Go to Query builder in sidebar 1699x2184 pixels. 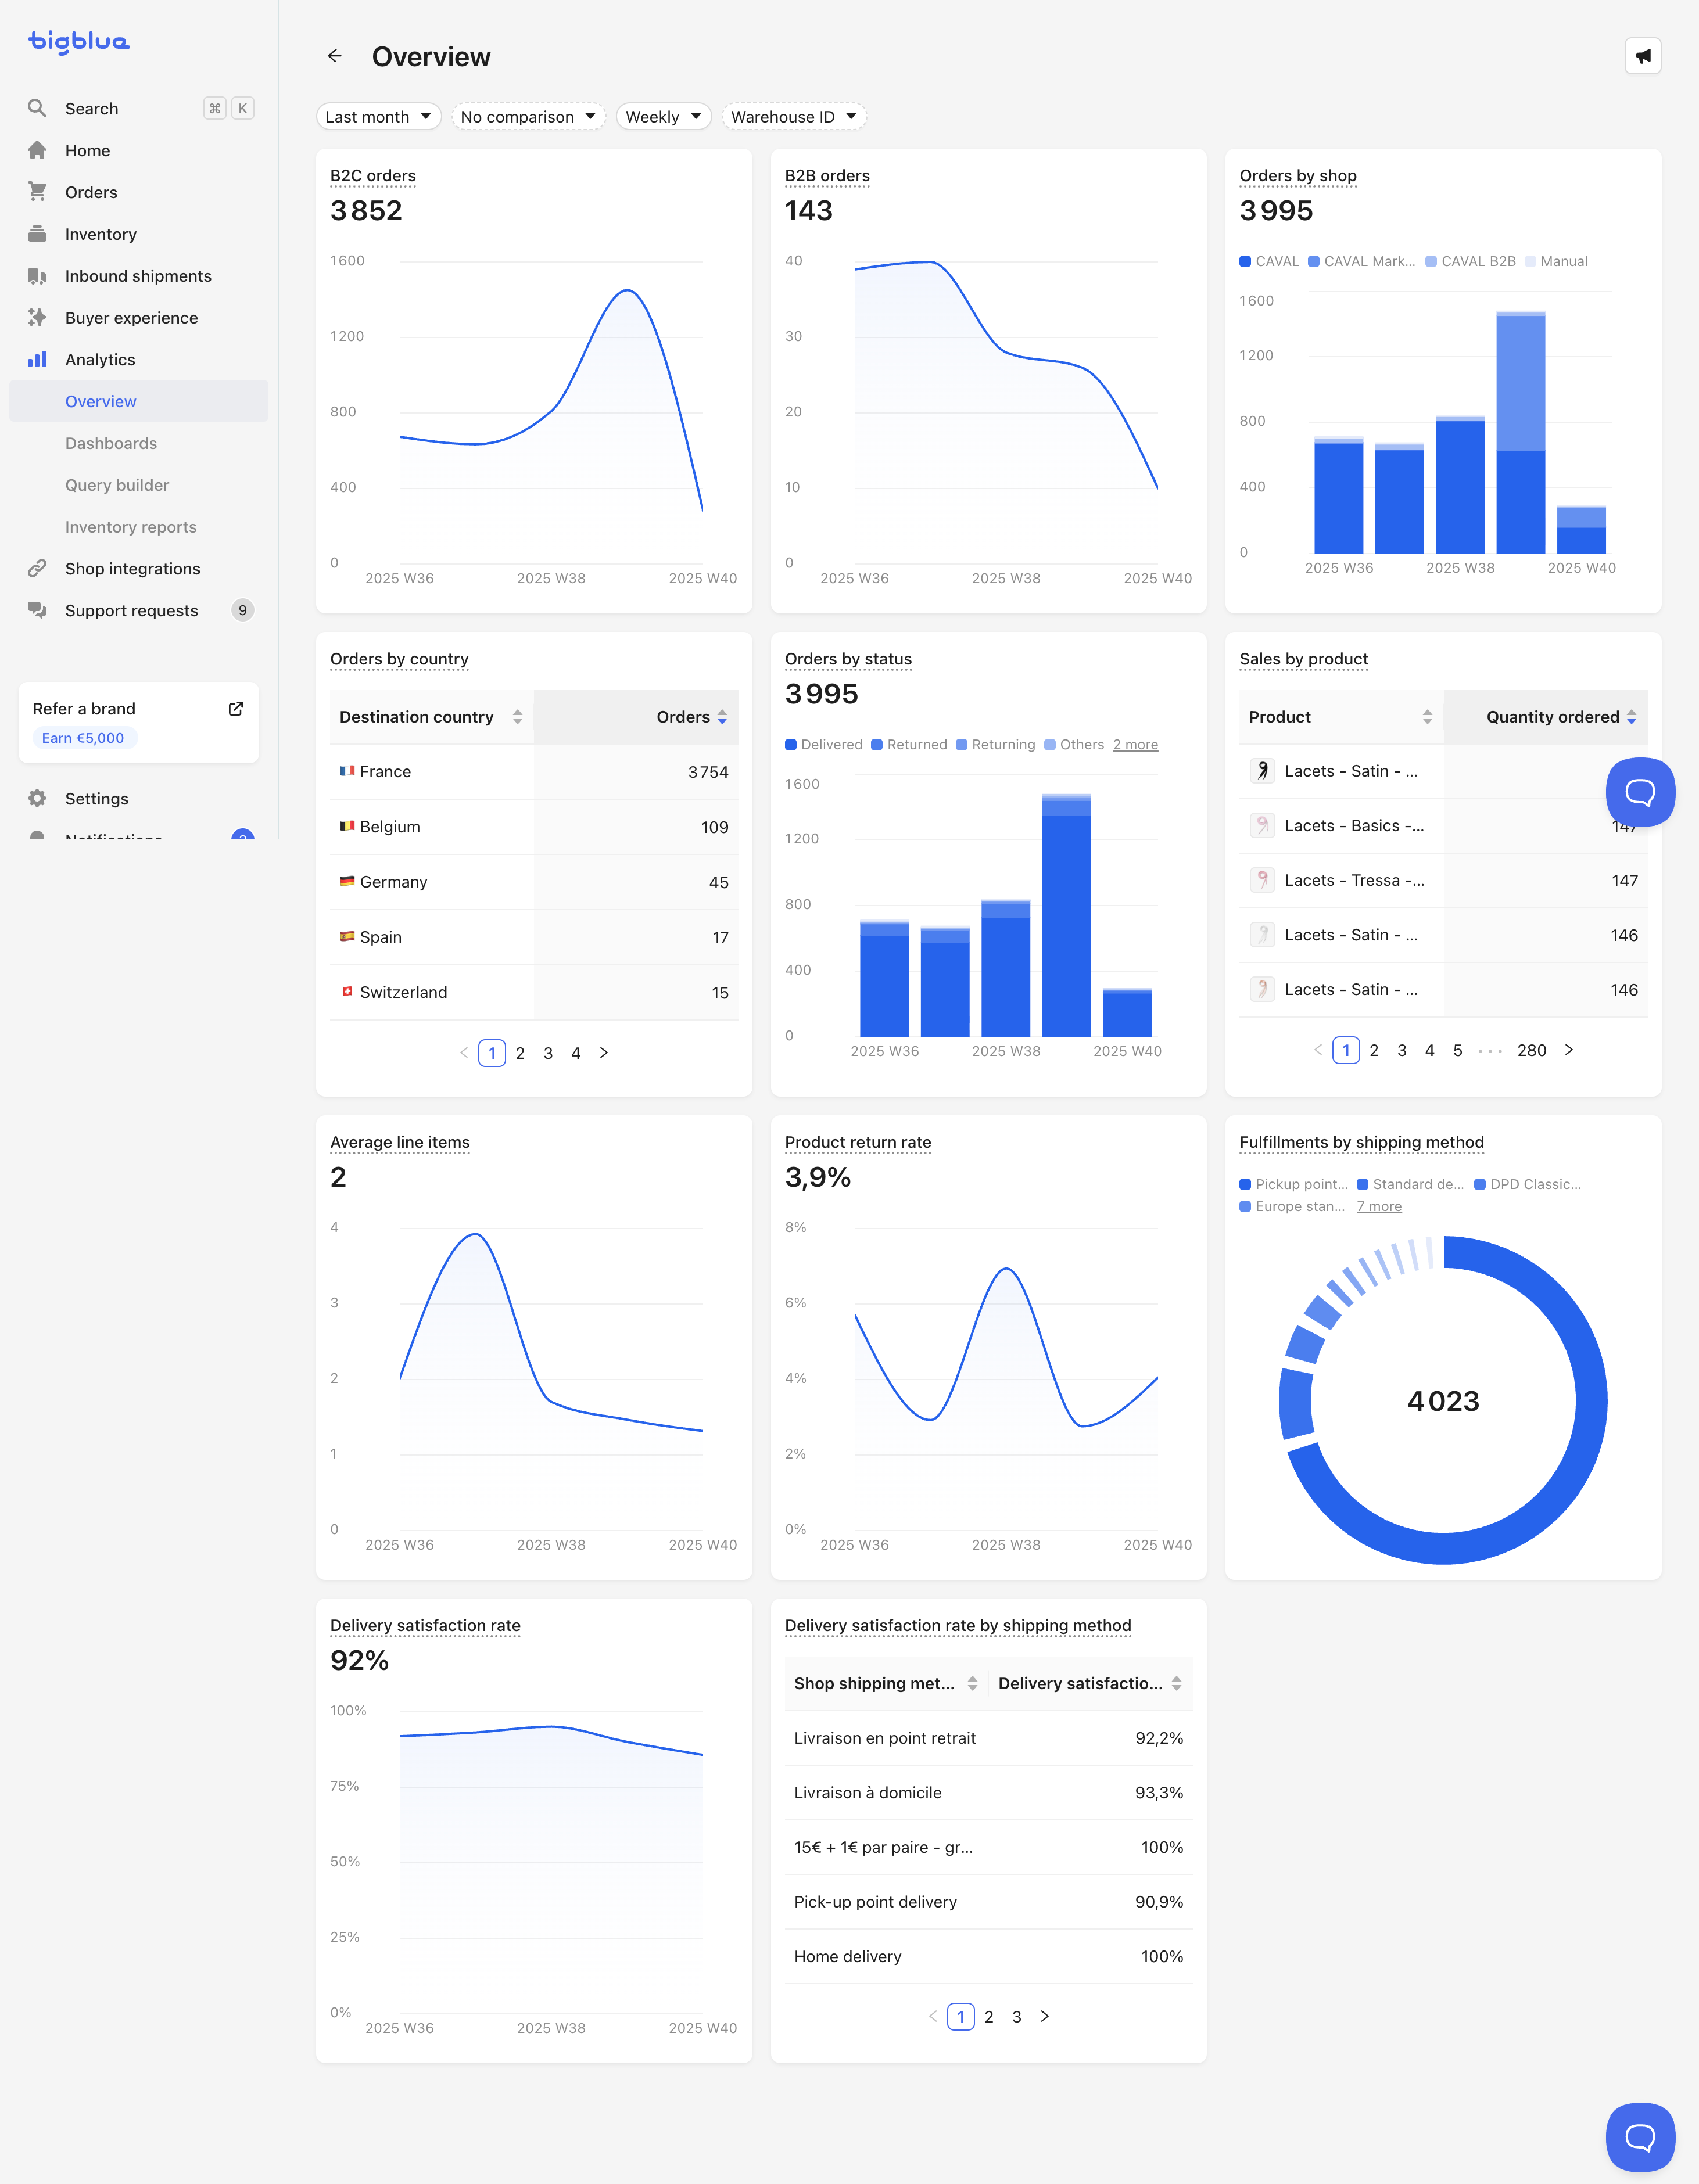[x=117, y=485]
